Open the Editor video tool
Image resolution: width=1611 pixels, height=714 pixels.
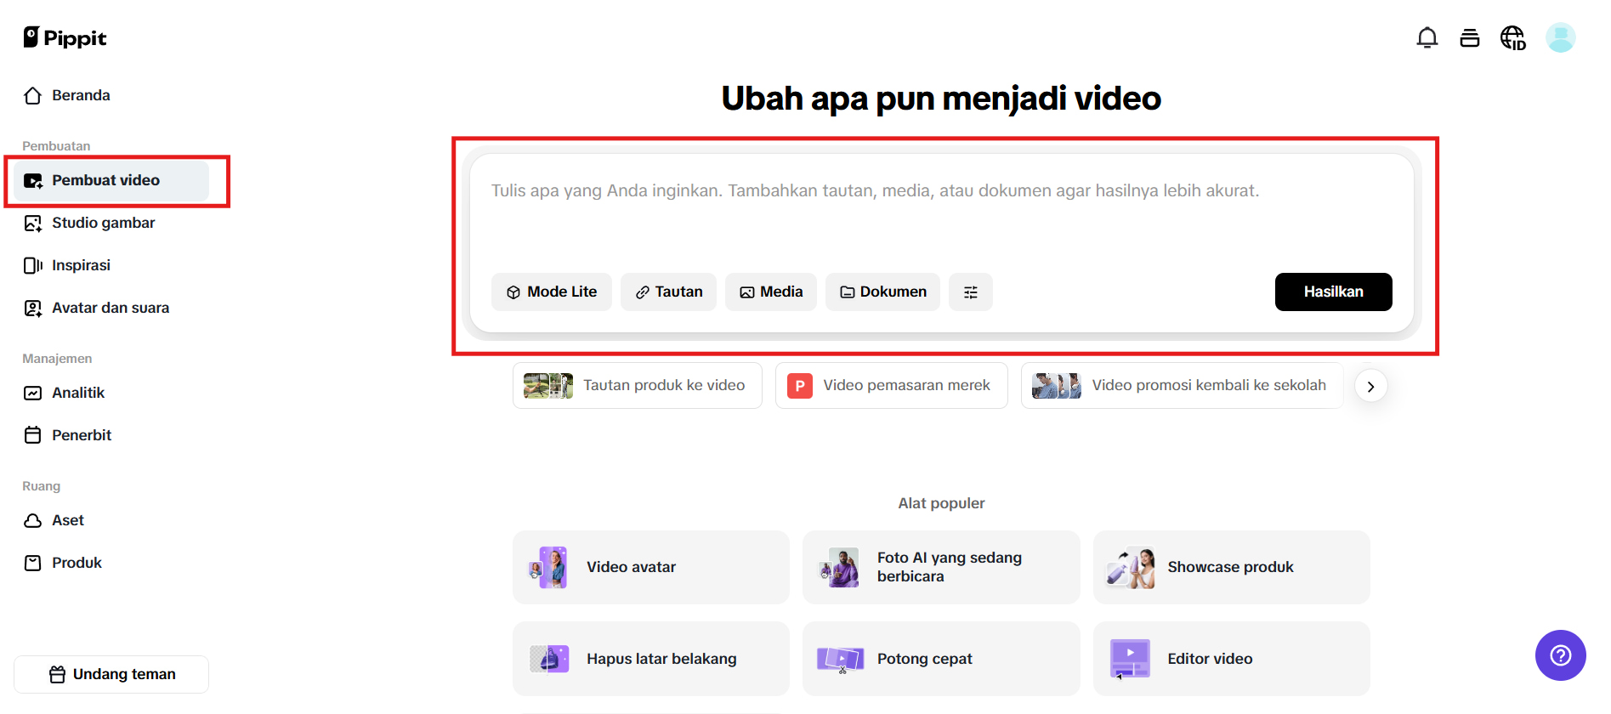1232,659
